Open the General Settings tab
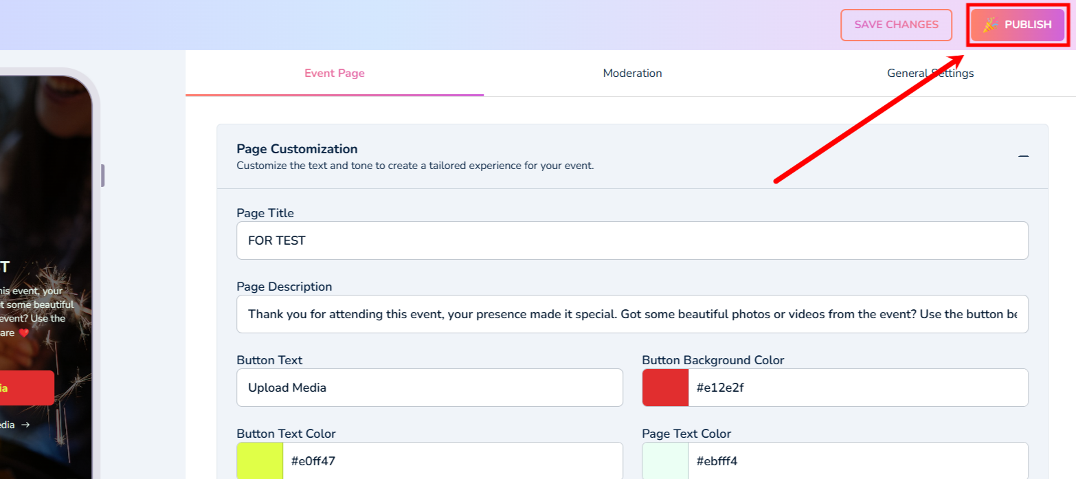1076x479 pixels. point(930,73)
